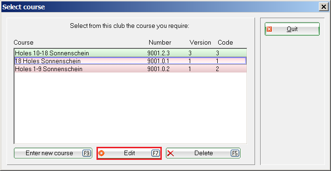Click the red cross icon on Delete
The width and height of the screenshot is (331, 171).
tap(171, 153)
